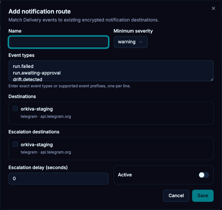This screenshot has height=210, width=222.
Task: Check orkiva-staging under Escalation destinations
Action: pos(15,144)
